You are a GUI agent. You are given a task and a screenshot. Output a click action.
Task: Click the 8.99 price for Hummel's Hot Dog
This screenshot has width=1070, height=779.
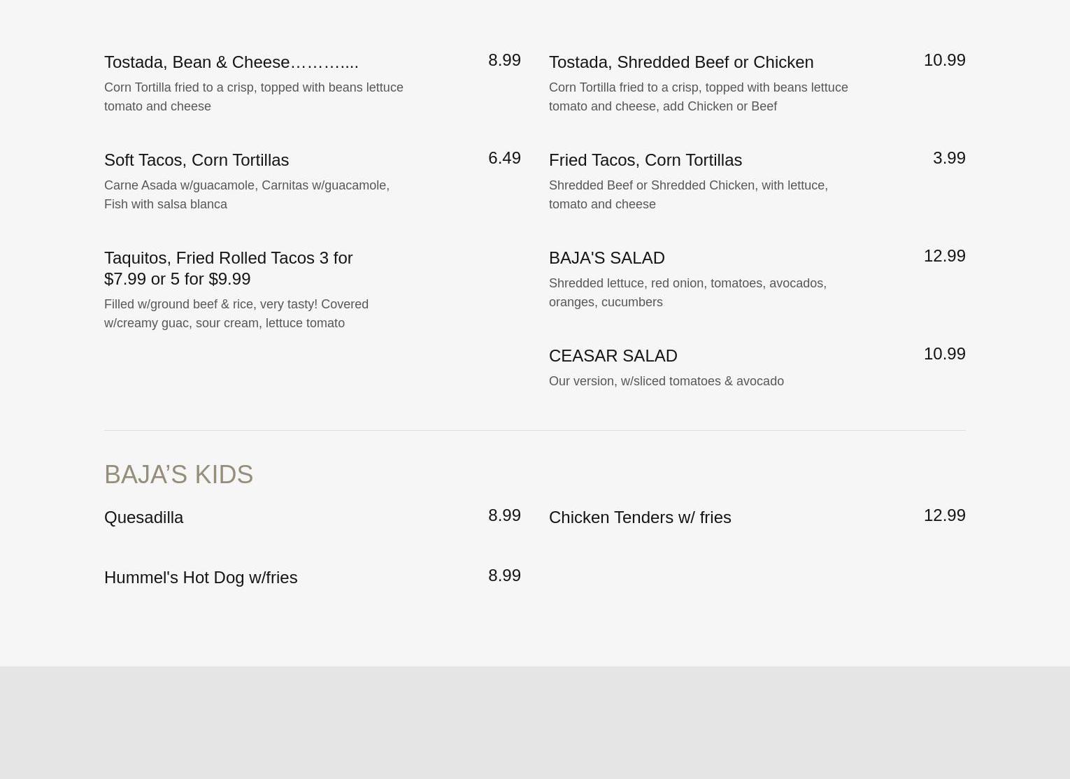coord(504,576)
